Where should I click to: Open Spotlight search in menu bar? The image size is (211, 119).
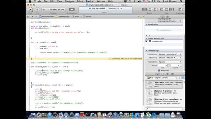click(181, 1)
